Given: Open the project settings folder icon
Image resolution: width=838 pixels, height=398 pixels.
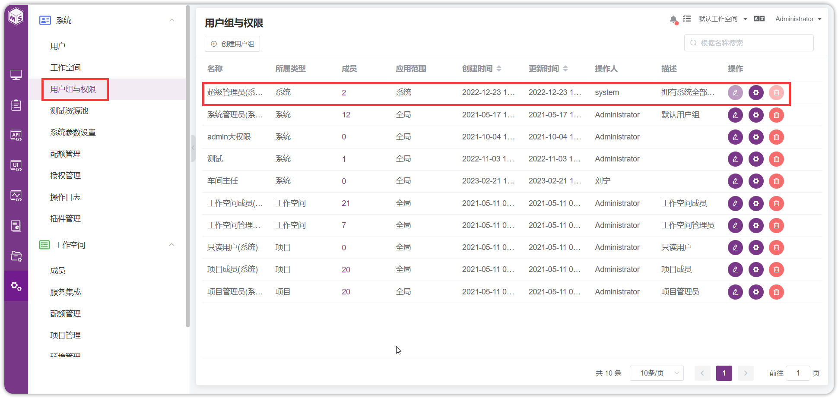Looking at the screenshot, I should point(16,256).
